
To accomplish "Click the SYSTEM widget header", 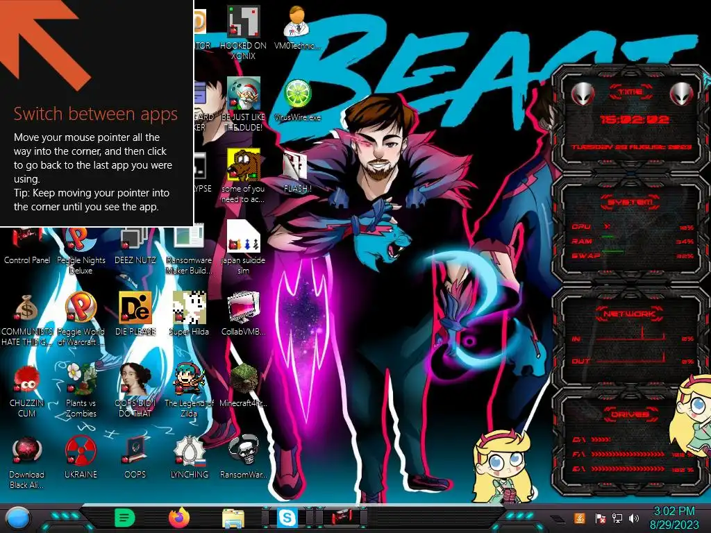I will (x=630, y=202).
